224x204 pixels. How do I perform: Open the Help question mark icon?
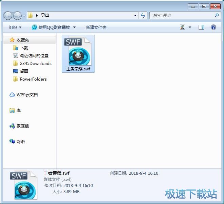(x=213, y=27)
